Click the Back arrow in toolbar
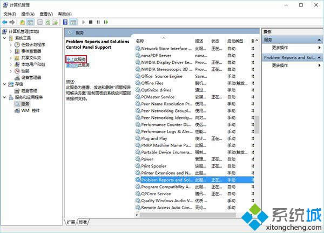 tap(4, 22)
